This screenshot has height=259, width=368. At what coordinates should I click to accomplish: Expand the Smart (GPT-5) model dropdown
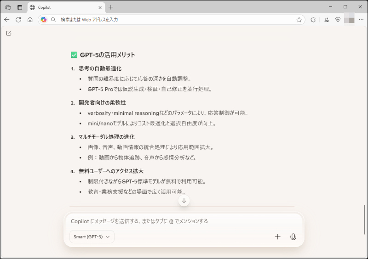[92, 237]
